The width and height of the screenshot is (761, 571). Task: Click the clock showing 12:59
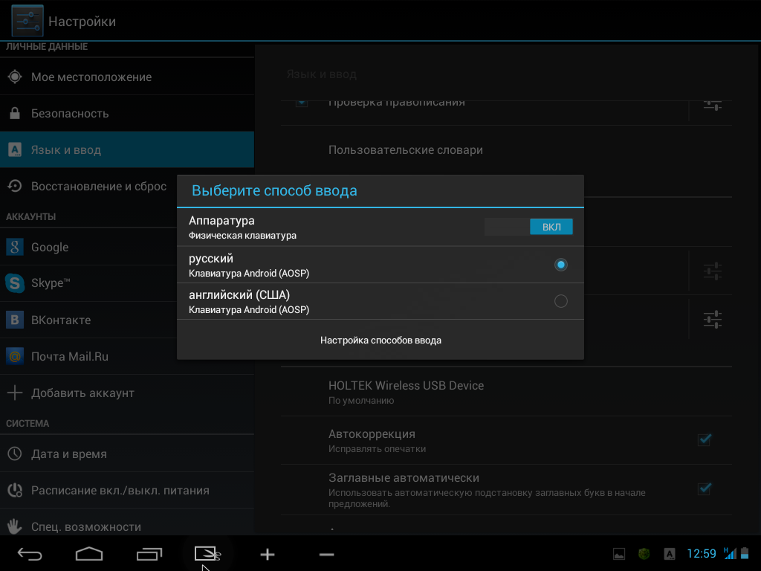(x=701, y=554)
